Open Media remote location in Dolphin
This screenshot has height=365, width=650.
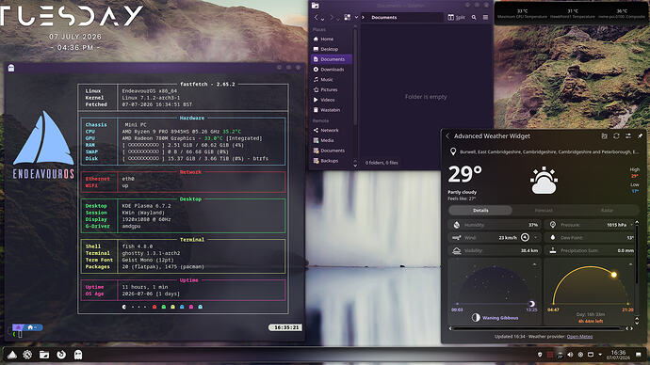[332, 140]
